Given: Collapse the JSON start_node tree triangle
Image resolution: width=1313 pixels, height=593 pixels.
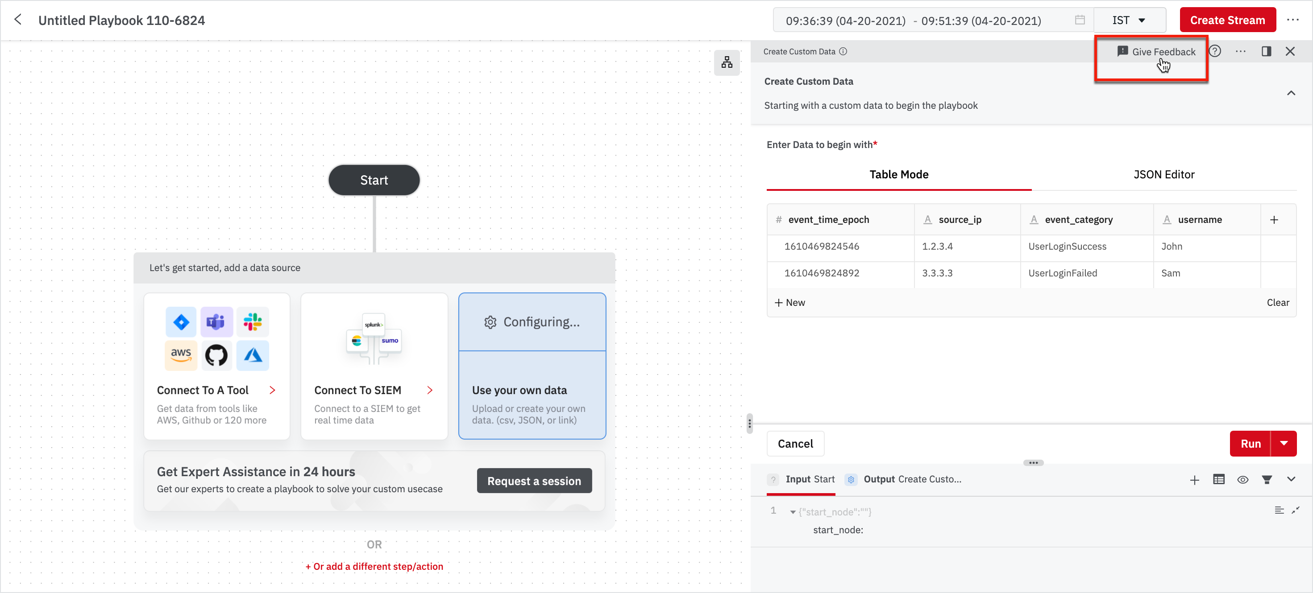Looking at the screenshot, I should [x=793, y=512].
